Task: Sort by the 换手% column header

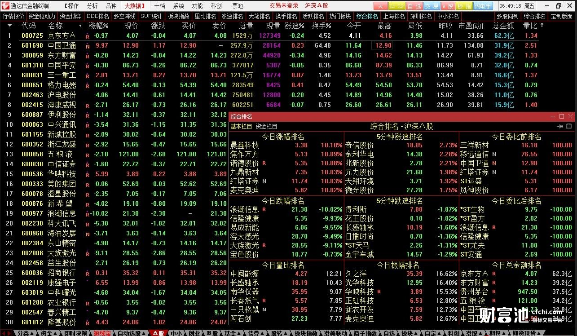Action: [321, 26]
